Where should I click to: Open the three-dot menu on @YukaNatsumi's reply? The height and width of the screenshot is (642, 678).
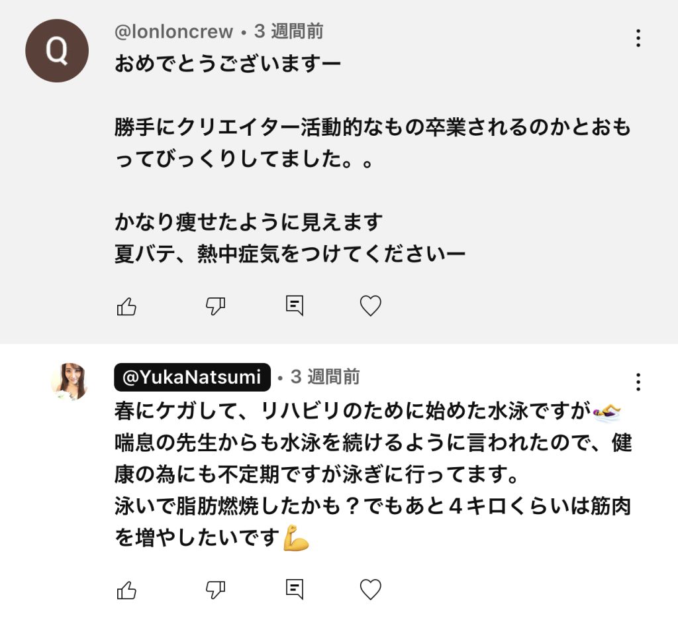638,382
